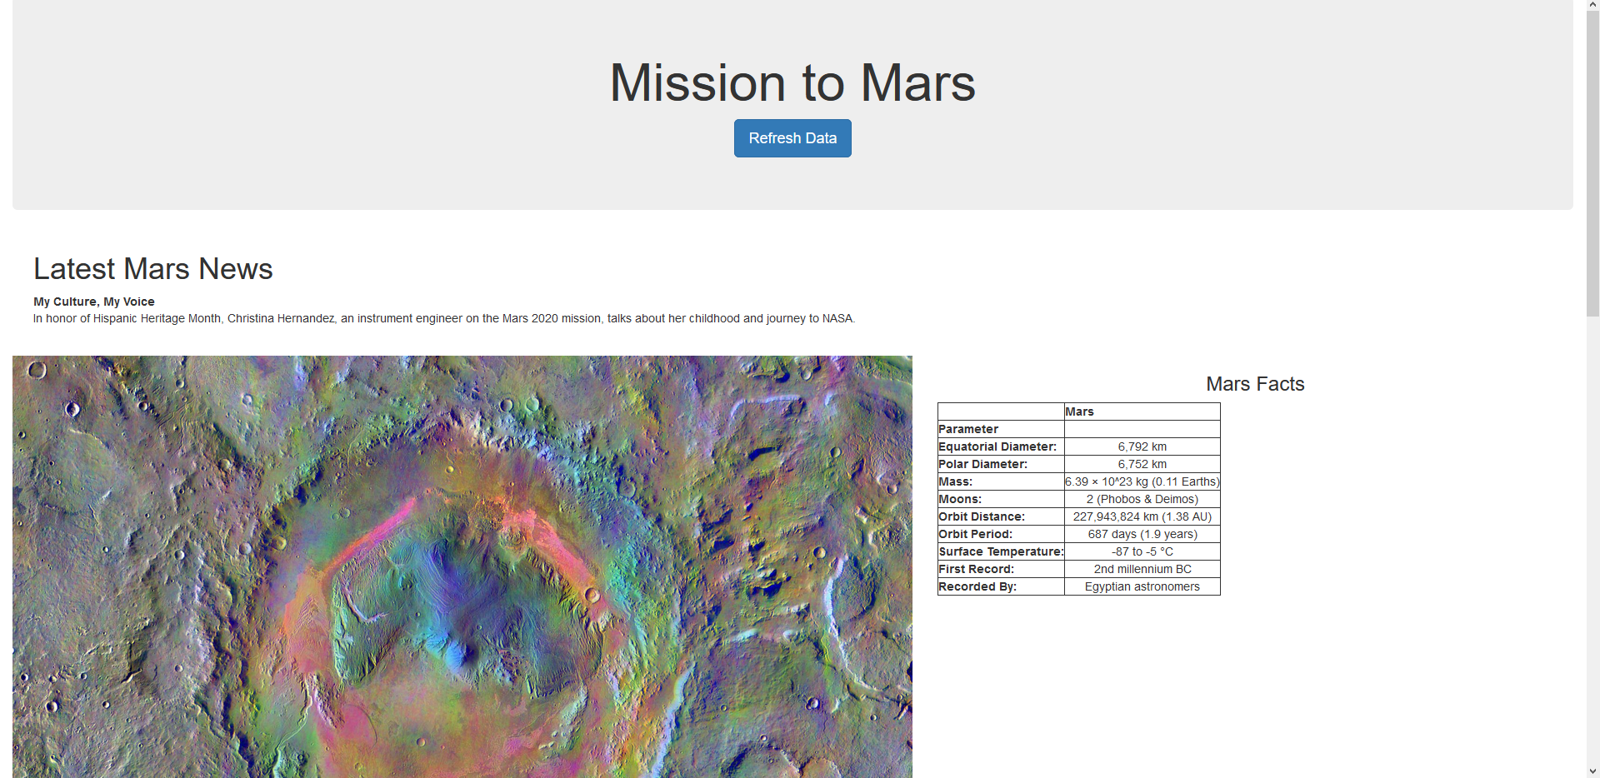Click the 'Equatorial Diameter:' row label
The width and height of the screenshot is (1600, 778).
(1001, 446)
